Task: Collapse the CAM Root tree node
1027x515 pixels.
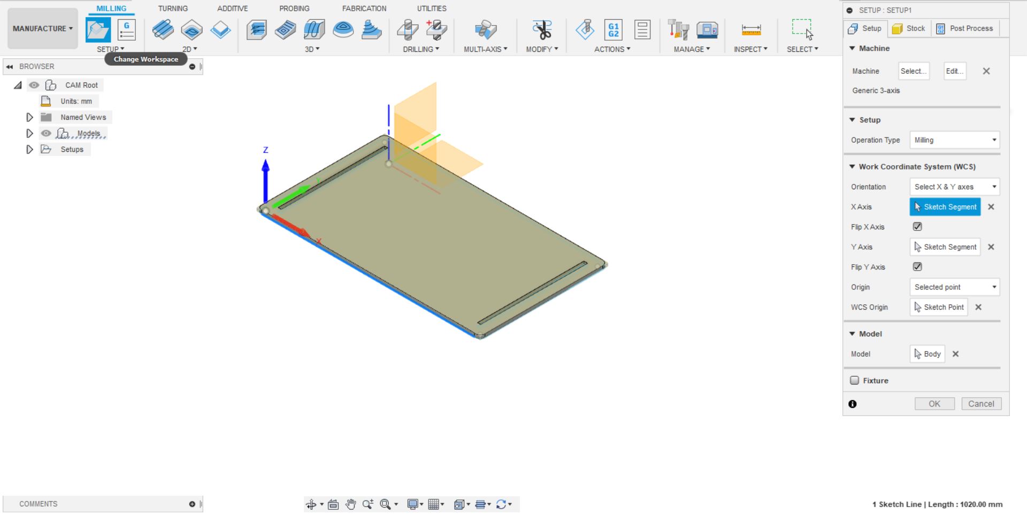Action: click(18, 85)
